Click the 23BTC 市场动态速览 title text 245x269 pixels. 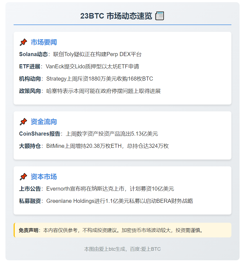coord(116,16)
